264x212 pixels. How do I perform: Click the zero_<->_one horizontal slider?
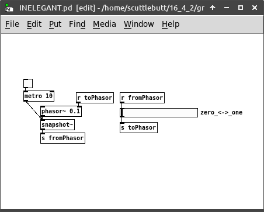click(x=159, y=113)
